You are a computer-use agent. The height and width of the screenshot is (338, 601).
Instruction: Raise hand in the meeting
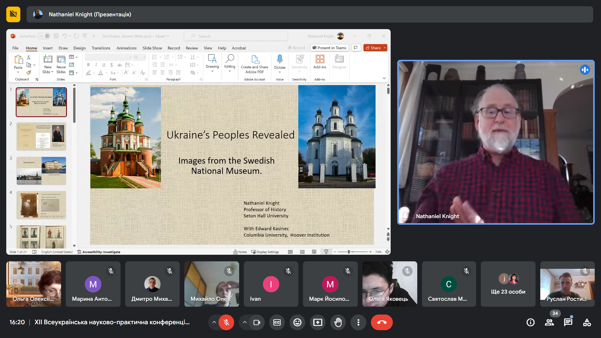(x=338, y=322)
